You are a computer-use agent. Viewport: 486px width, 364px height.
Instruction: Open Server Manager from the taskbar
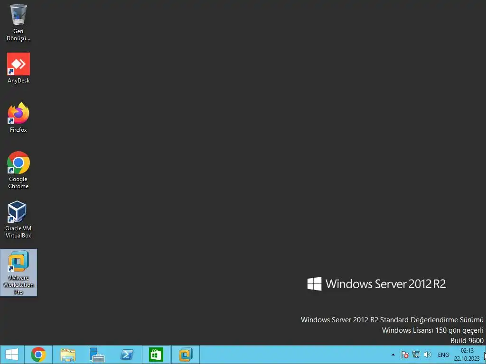(97, 355)
